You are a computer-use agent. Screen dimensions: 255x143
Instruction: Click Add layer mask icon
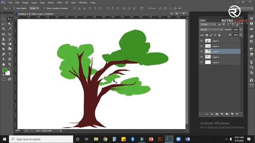pyautogui.click(x=217, y=114)
